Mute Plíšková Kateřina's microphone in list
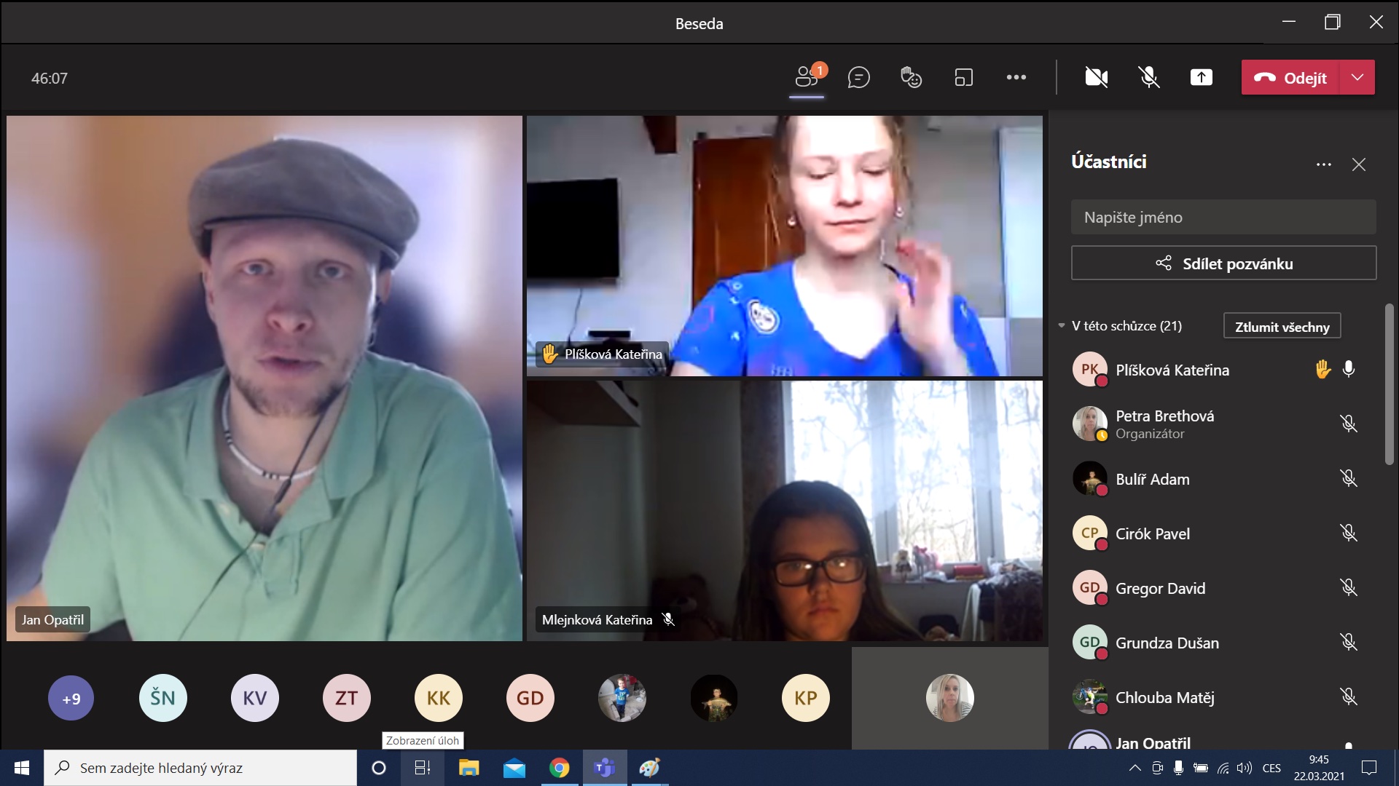Screen dimensions: 1399x786 [1349, 370]
